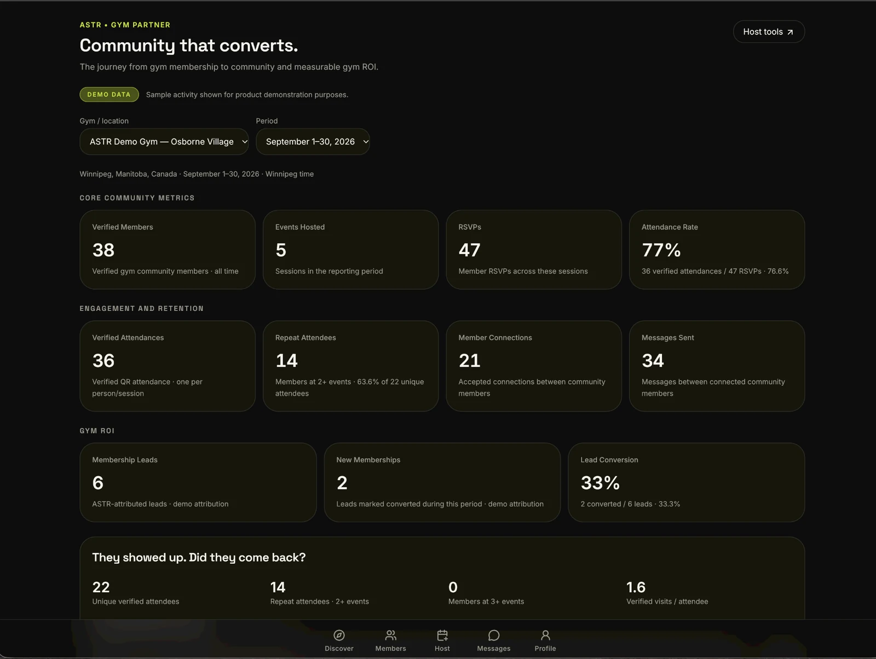This screenshot has width=876, height=659.
Task: Open the Host calendar icon
Action: pyautogui.click(x=442, y=635)
